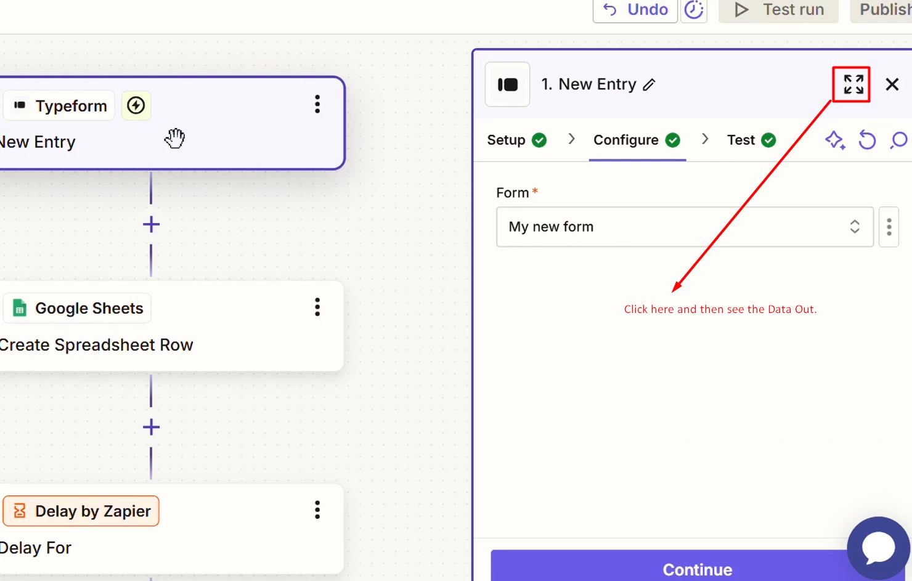This screenshot has width=912, height=581.
Task: Click the Typeform app label chip
Action: tap(60, 106)
